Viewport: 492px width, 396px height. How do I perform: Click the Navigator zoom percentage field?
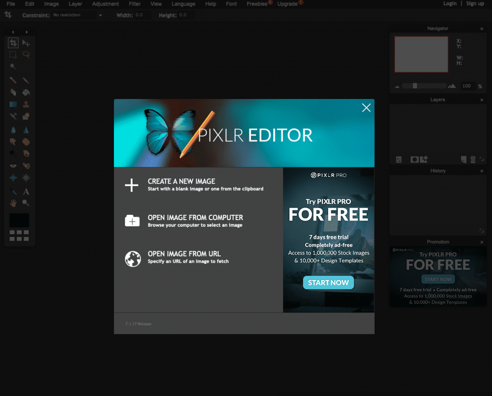pyautogui.click(x=467, y=86)
